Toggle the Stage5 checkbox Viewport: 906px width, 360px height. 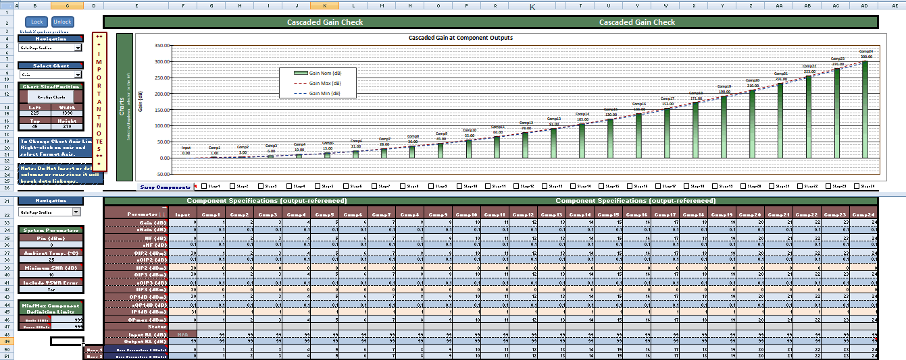click(318, 186)
